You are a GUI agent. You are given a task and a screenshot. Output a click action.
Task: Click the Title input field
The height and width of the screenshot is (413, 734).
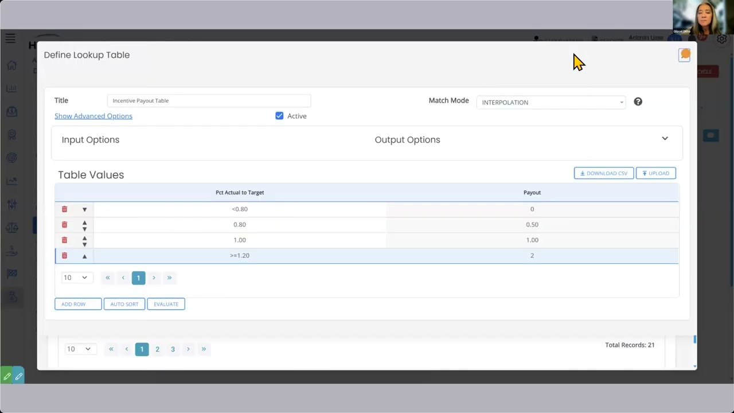209,100
